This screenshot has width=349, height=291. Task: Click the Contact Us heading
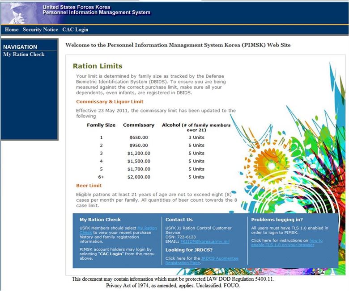[179, 220]
